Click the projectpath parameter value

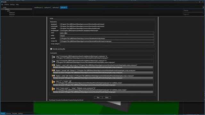[x=82, y=26]
